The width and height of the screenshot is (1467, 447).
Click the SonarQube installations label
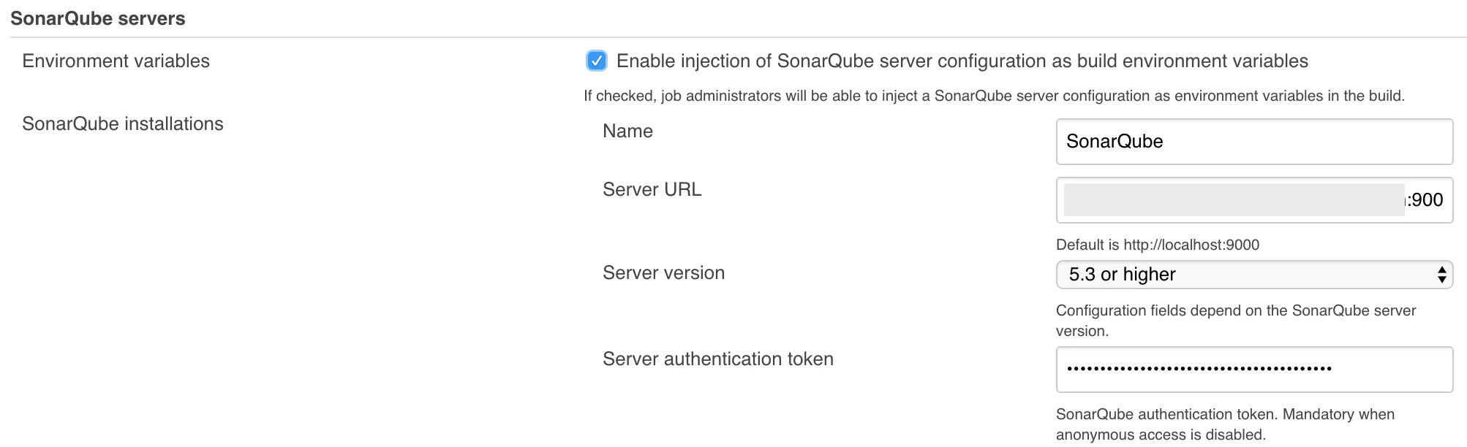[x=123, y=123]
